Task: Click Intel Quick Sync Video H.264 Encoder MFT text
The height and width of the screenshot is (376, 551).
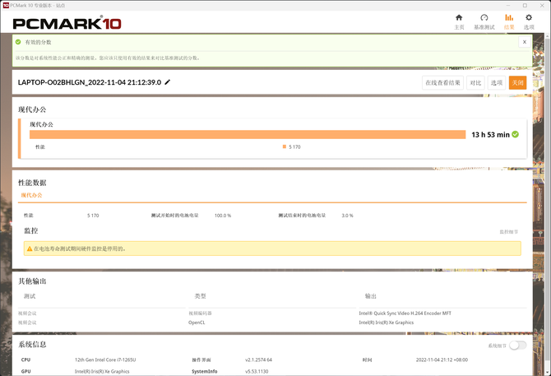Action: click(405, 313)
